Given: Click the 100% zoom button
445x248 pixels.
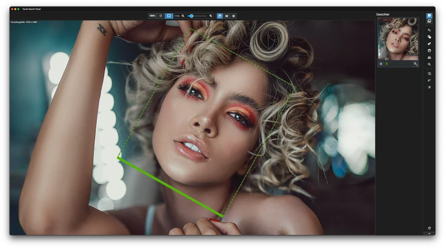Looking at the screenshot, I should (152, 16).
